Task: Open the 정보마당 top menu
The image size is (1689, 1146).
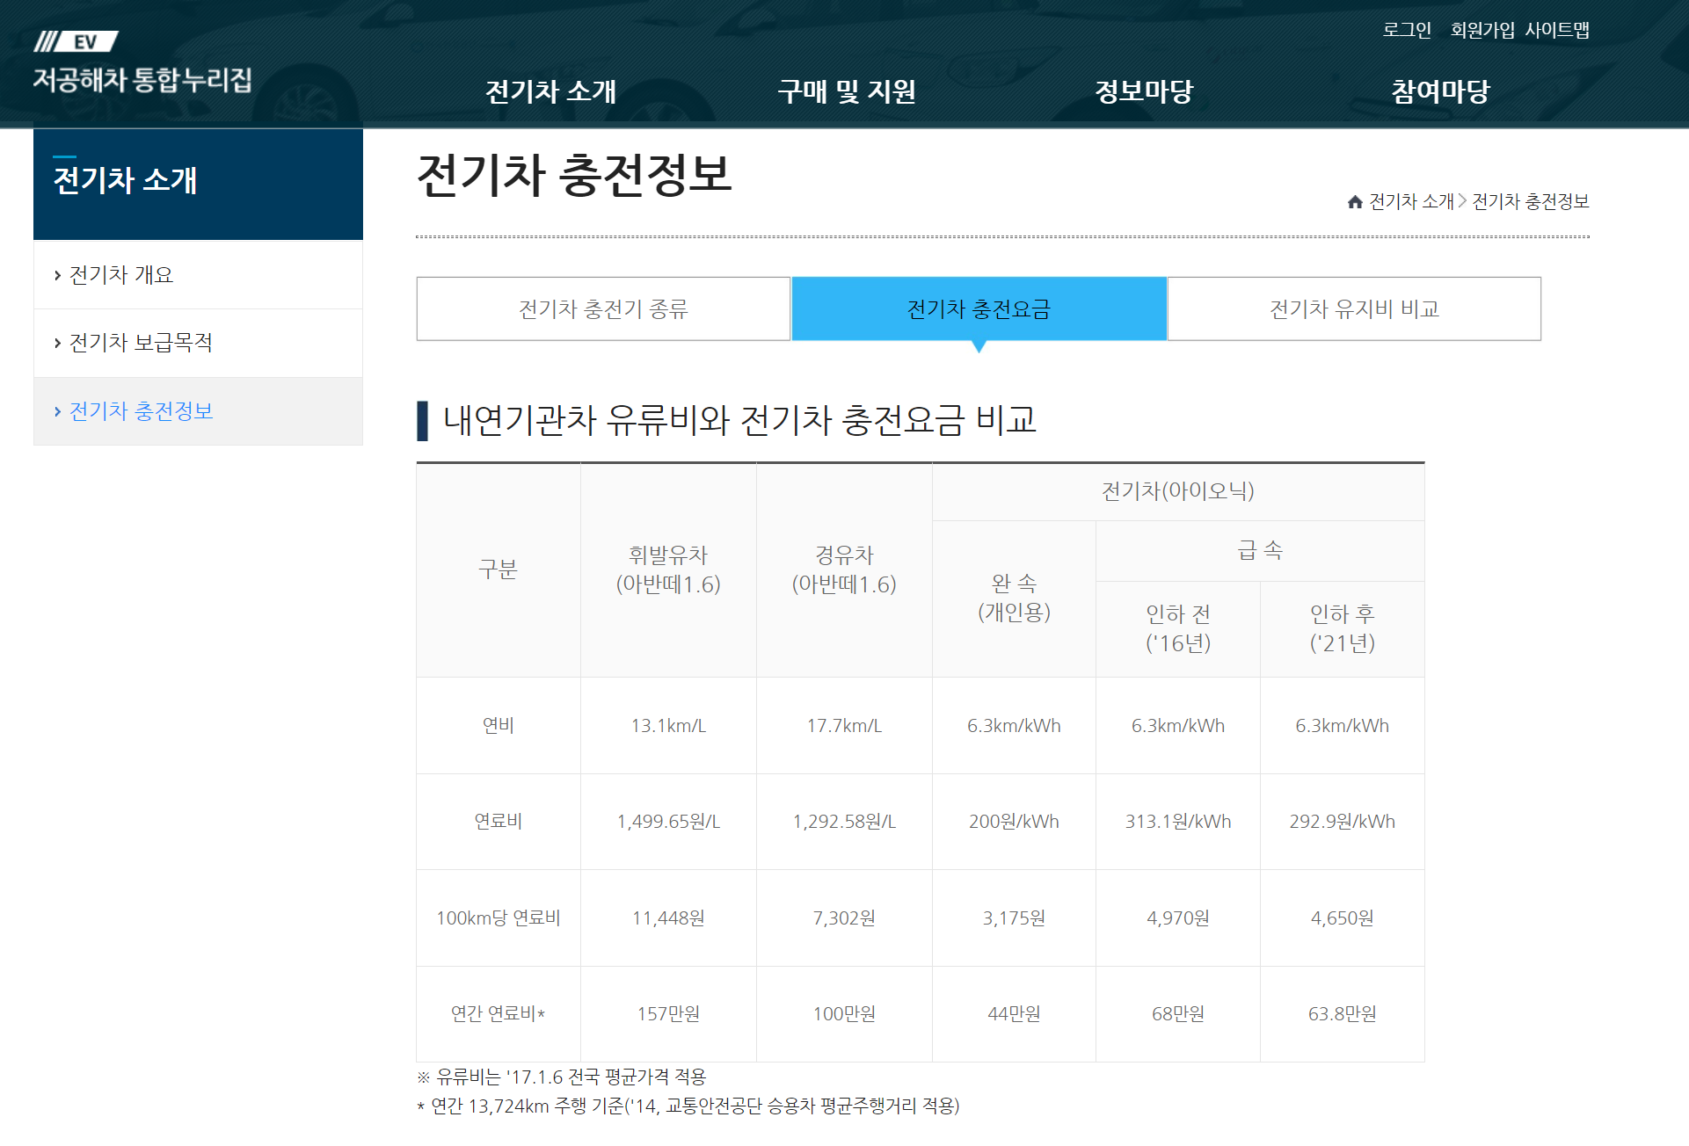Action: point(1143,91)
